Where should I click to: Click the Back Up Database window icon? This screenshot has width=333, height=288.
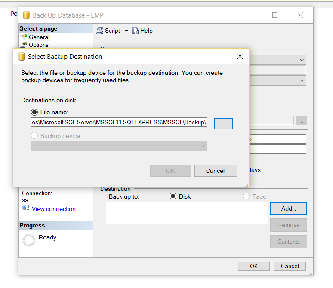tap(26, 15)
